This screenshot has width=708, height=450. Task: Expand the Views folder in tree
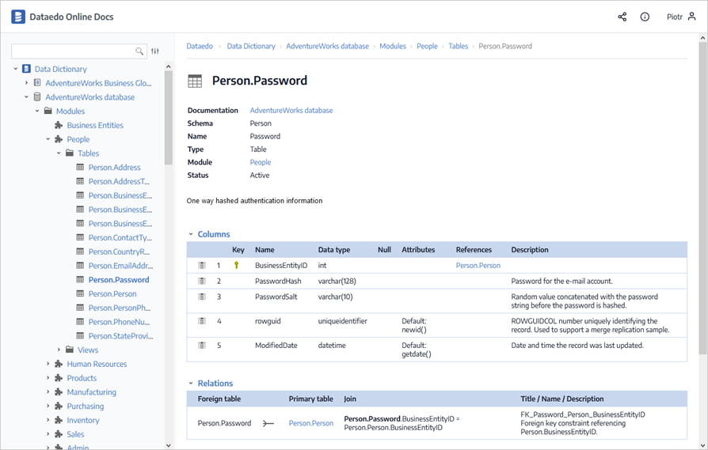click(x=59, y=350)
